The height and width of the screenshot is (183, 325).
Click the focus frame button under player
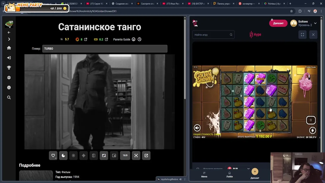coord(136,156)
